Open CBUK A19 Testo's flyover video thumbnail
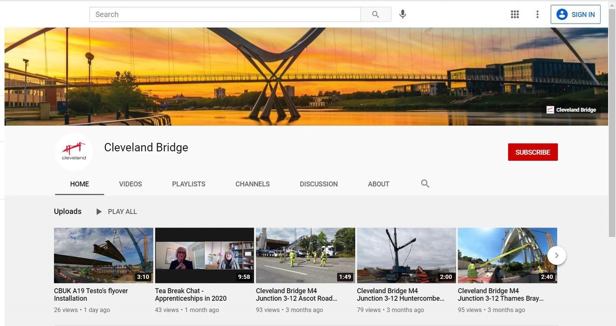This screenshot has width=616, height=326. [104, 255]
